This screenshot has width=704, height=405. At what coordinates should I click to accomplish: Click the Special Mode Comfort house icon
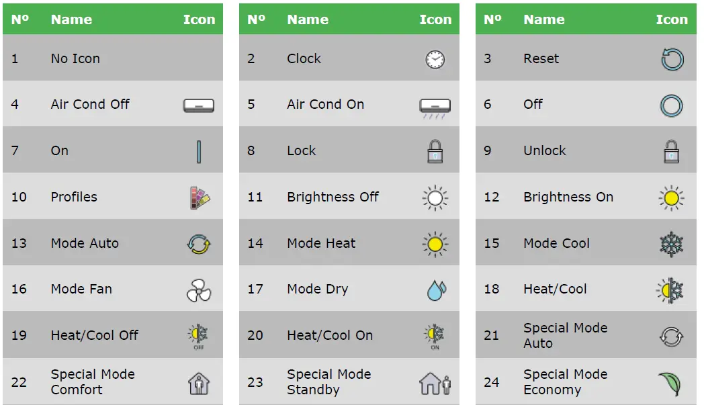coord(199,383)
